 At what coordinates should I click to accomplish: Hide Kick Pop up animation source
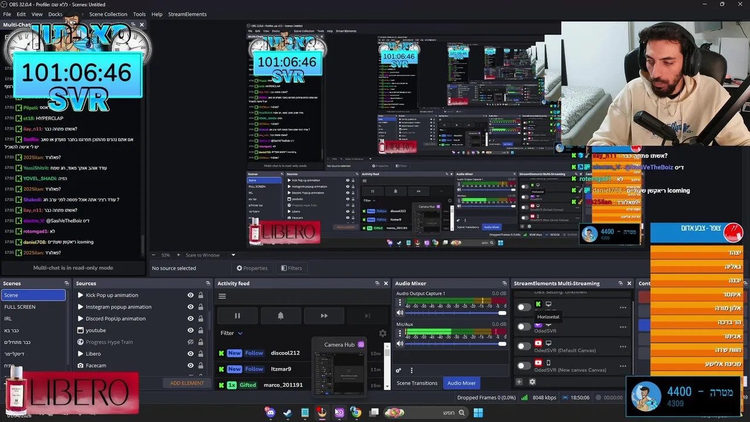click(x=190, y=295)
